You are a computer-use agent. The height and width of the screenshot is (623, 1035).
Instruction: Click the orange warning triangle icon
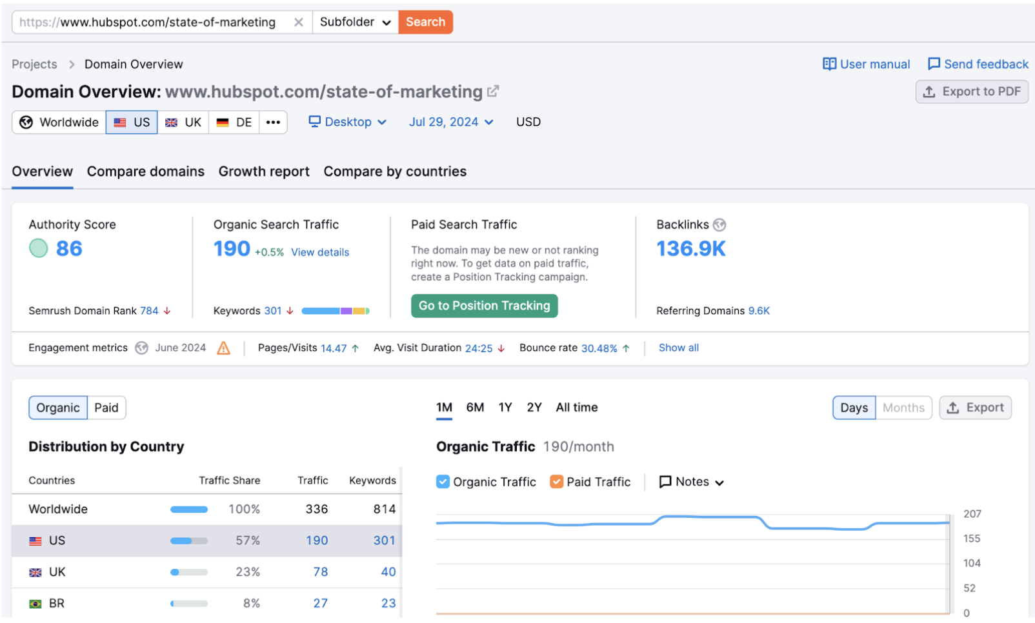tap(223, 348)
